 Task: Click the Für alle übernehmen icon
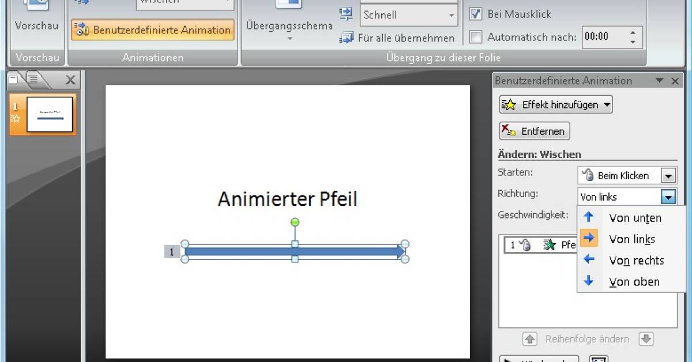pos(347,38)
